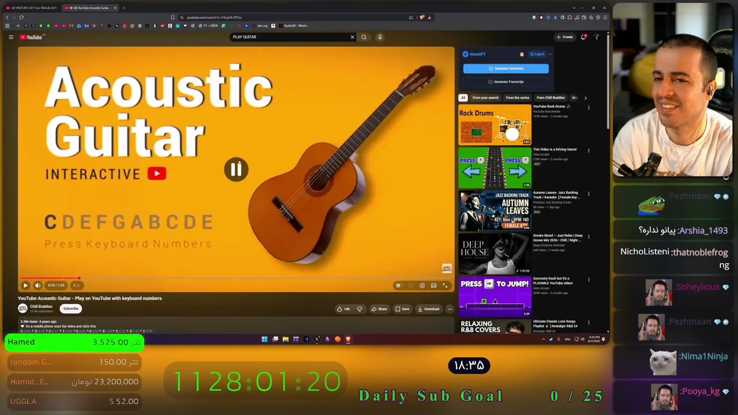Open File Explorer from the taskbar
Image resolution: width=738 pixels, height=415 pixels.
tap(285, 339)
